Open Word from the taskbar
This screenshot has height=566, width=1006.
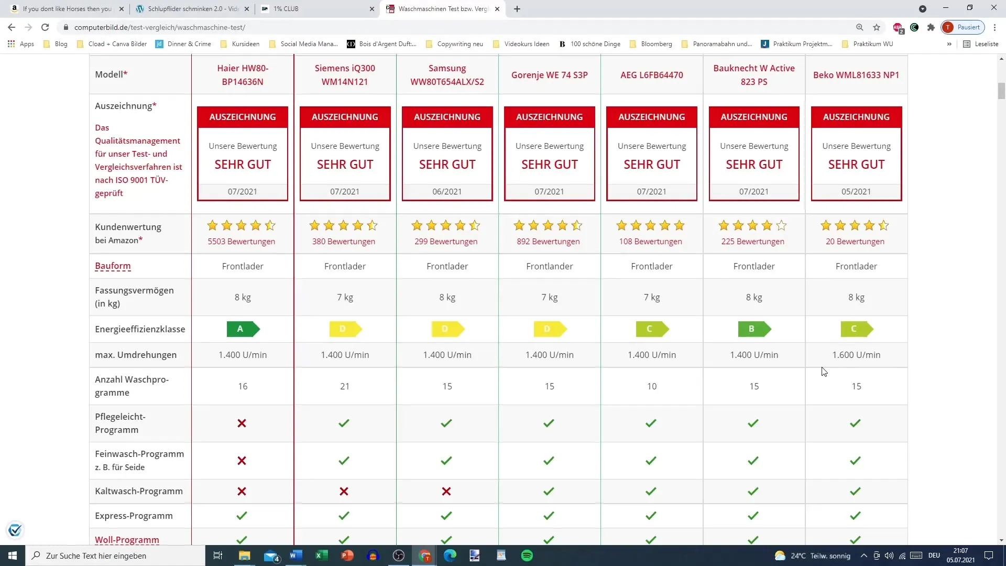[x=296, y=556]
